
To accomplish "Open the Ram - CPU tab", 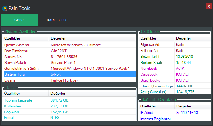I will pos(56,20).
